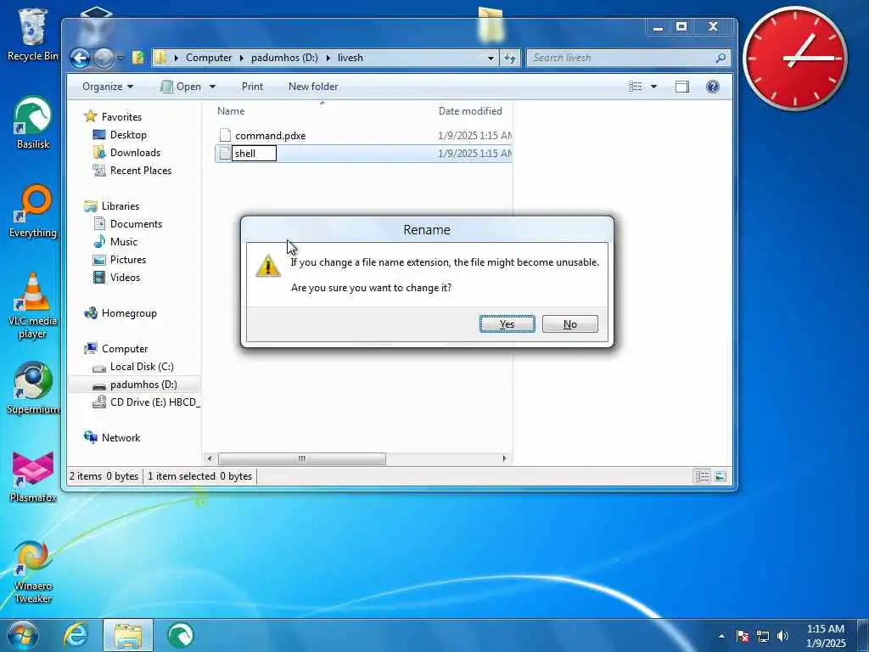Click Yes in the Rename dialog
This screenshot has width=869, height=652.
click(x=507, y=324)
